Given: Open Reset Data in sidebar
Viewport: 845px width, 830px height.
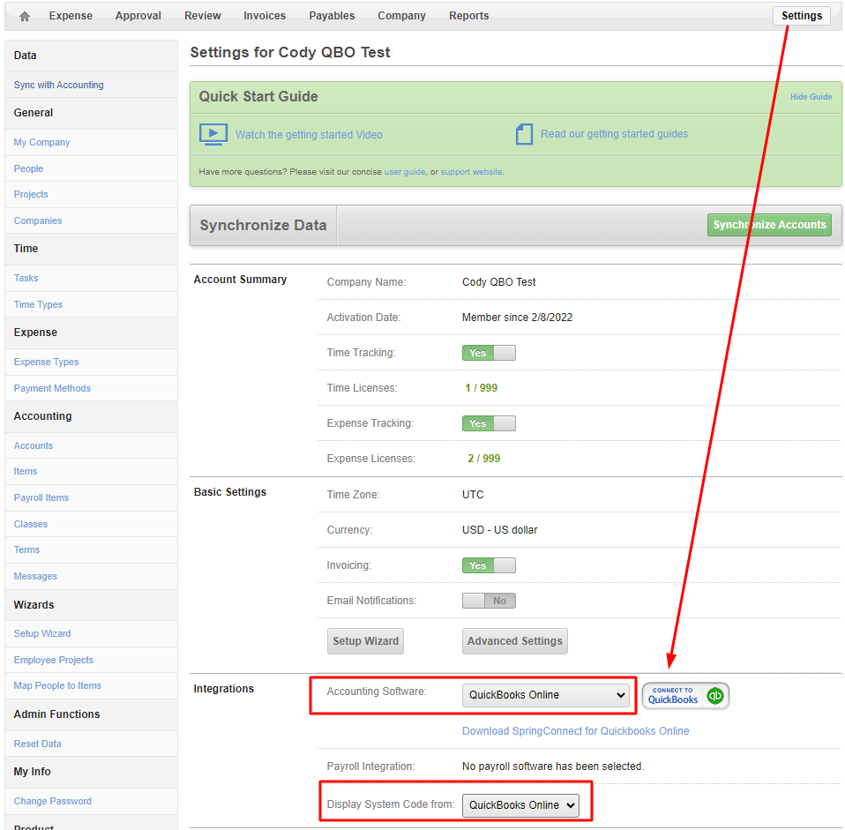Looking at the screenshot, I should 38,744.
